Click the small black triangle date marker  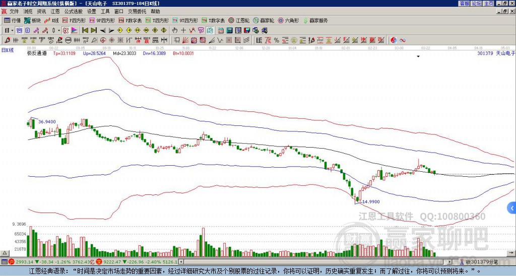pos(418,56)
